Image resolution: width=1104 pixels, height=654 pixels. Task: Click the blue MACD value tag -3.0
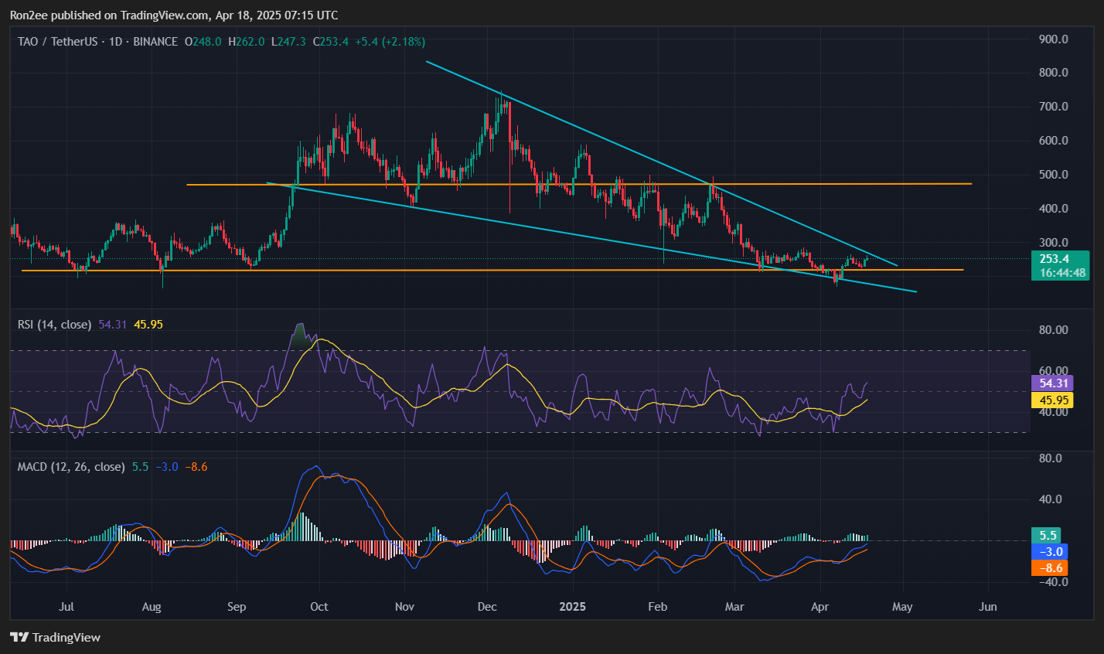pos(1050,551)
